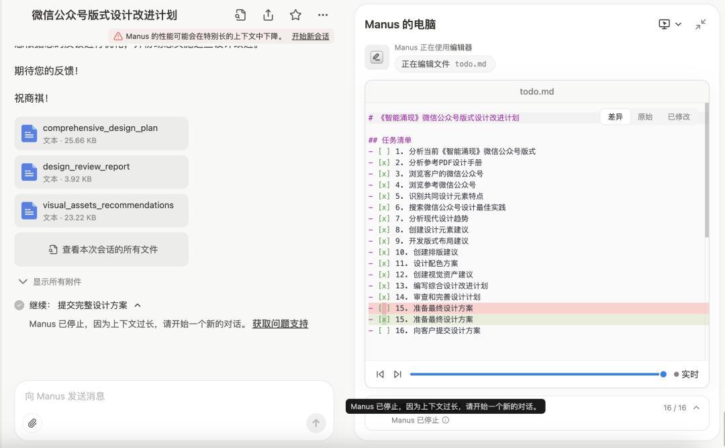The width and height of the screenshot is (725, 448).
Task: Click the check circle icon beside 继续
Action: 19,305
